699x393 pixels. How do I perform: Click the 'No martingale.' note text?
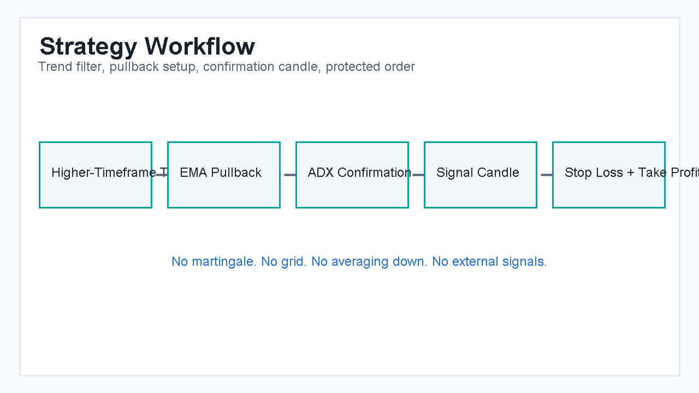pos(214,261)
